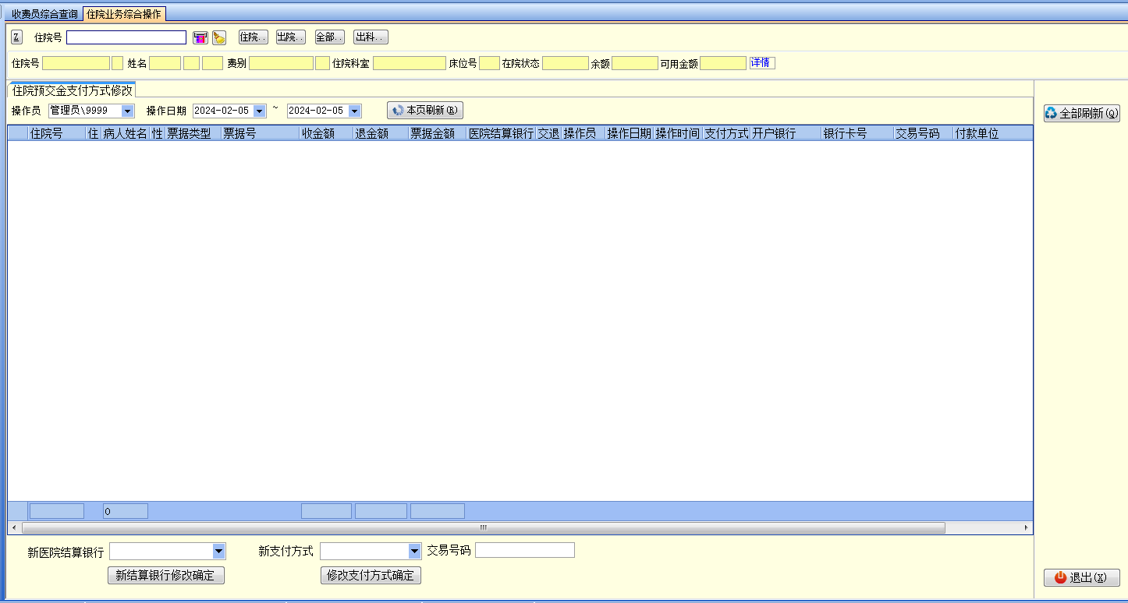Image resolution: width=1128 pixels, height=603 pixels.
Task: Click the 收金额 column header
Action: [x=327, y=134]
